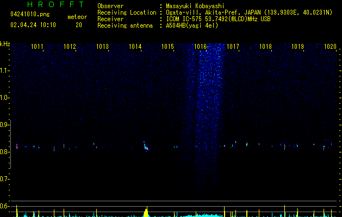Select the ICOM IC-575 receiver text
Screen dimensions: 342x217
218,19
